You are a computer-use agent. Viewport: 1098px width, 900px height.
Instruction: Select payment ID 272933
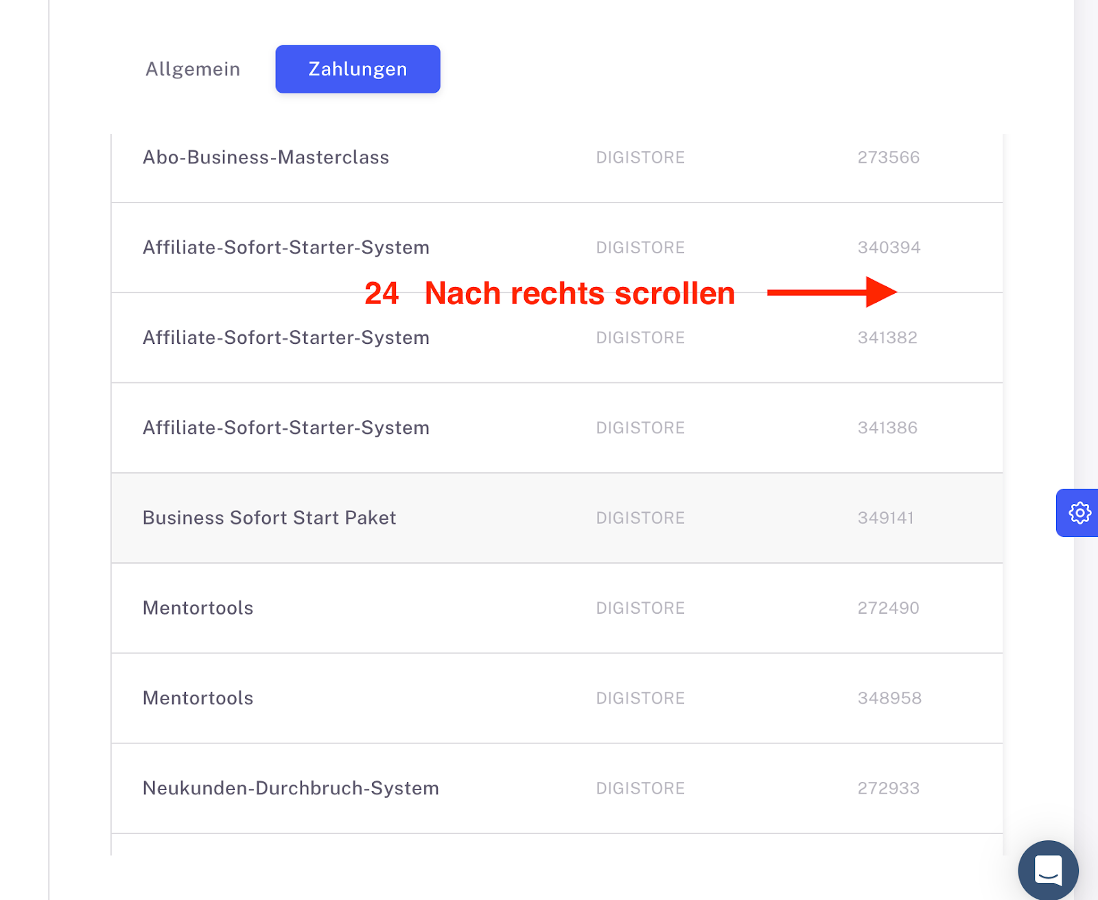pyautogui.click(x=888, y=788)
